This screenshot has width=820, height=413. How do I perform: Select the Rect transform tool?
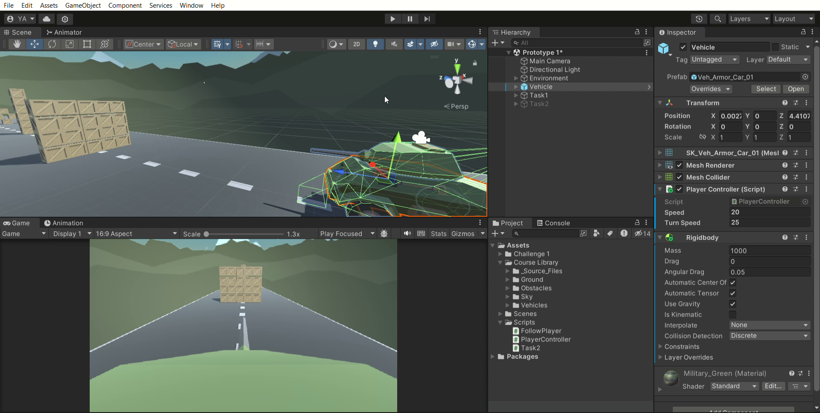(87, 44)
